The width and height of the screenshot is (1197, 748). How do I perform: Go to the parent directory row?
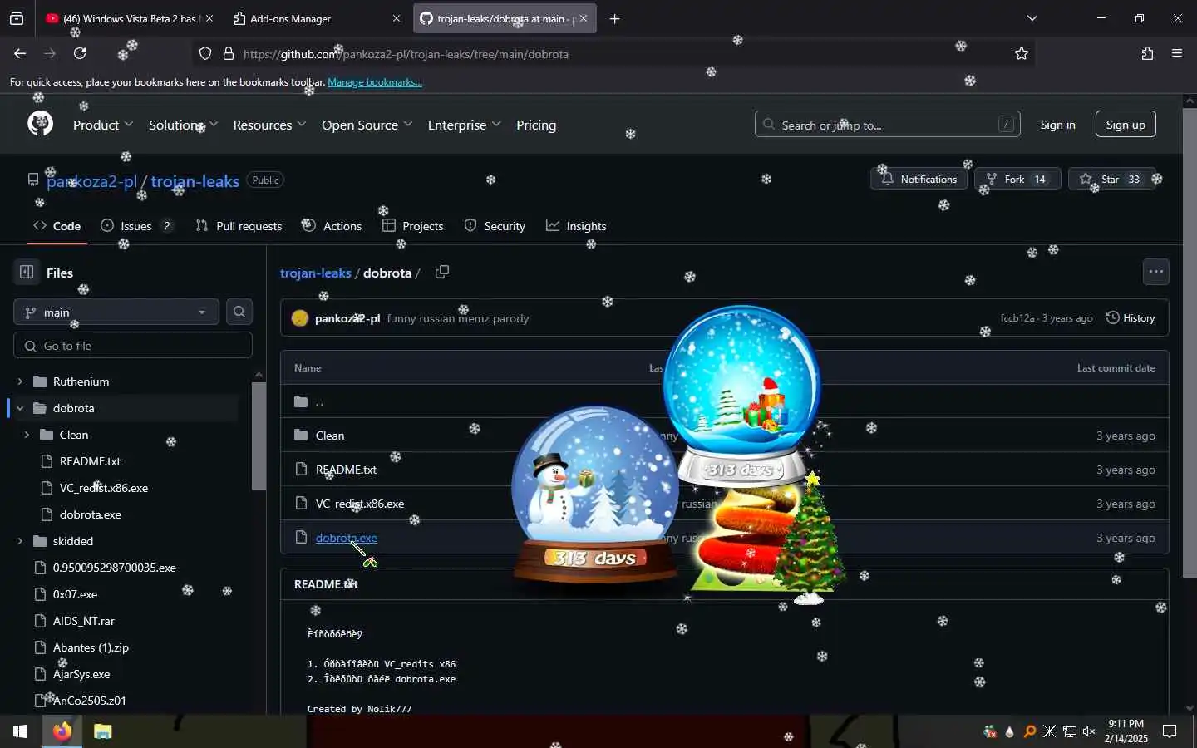click(x=725, y=401)
